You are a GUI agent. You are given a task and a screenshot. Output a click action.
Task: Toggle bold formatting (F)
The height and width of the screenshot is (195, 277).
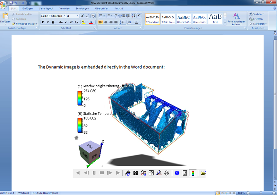click(43, 22)
